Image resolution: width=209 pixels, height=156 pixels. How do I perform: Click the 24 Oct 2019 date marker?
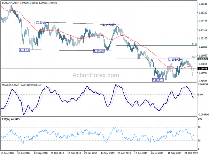(x=191, y=153)
